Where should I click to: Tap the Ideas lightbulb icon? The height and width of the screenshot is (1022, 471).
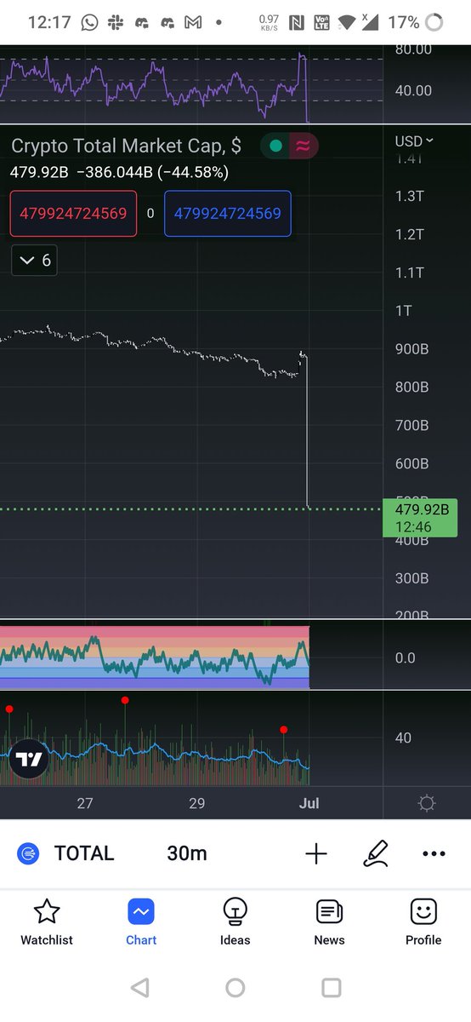click(235, 912)
